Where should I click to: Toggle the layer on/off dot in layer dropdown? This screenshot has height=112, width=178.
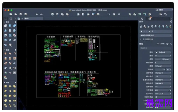point(141,31)
